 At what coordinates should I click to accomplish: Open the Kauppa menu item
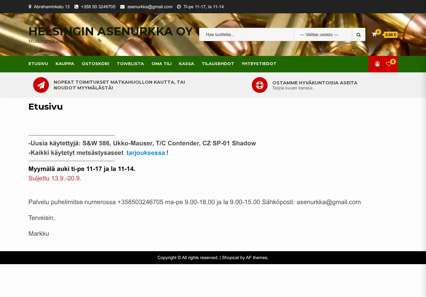[65, 64]
